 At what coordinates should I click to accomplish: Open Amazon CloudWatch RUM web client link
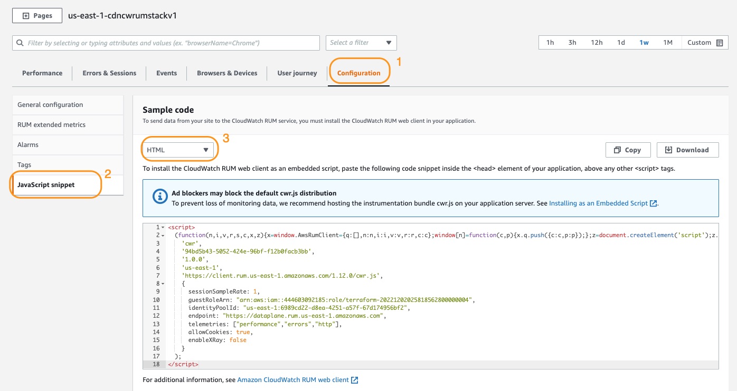pyautogui.click(x=298, y=380)
